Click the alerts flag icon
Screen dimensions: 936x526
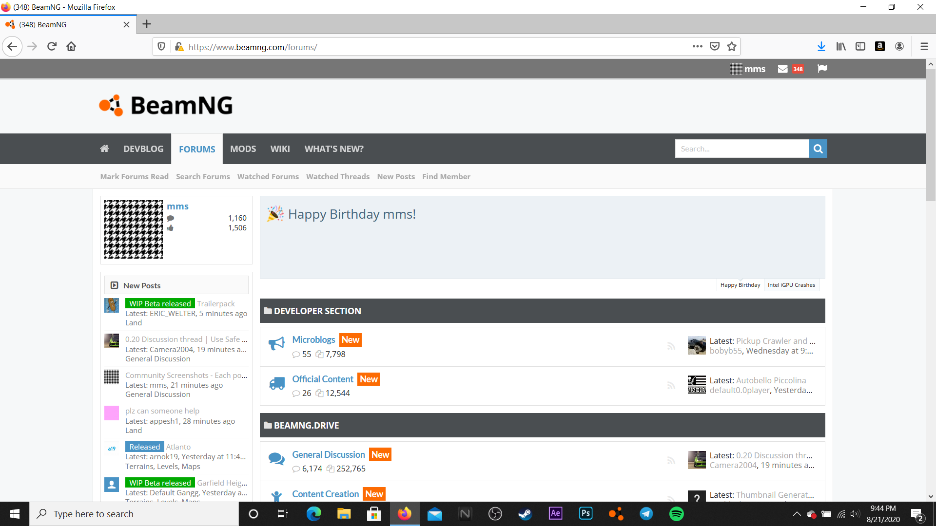point(822,69)
